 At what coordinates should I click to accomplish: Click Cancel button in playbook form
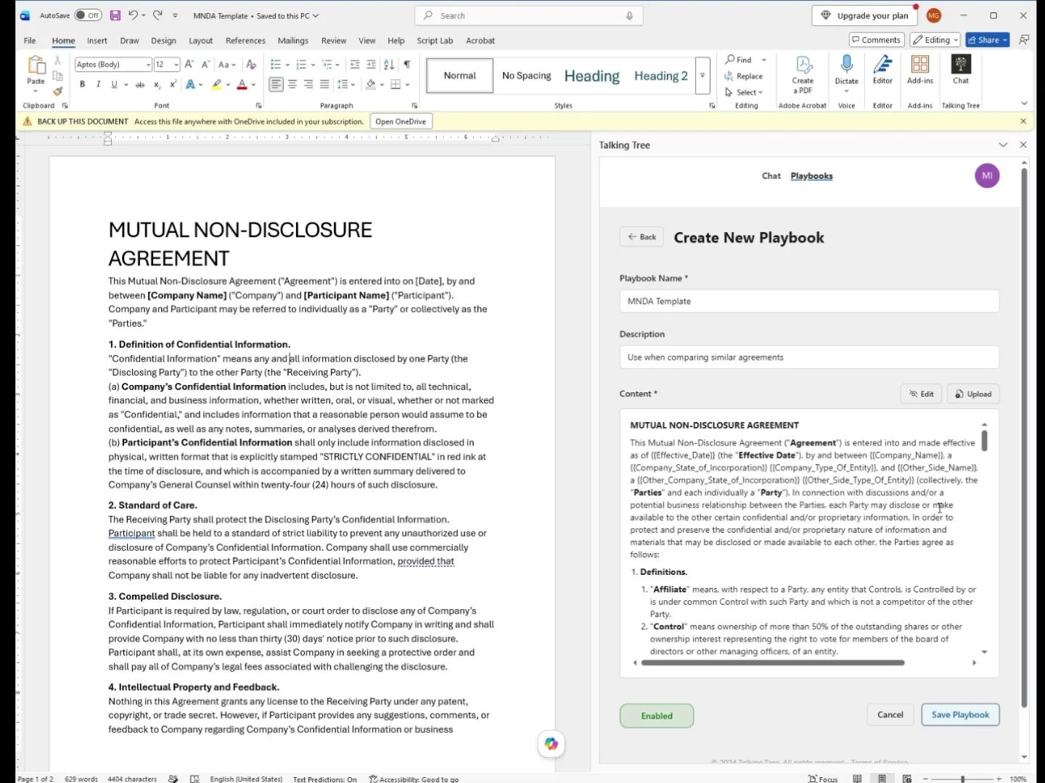pos(890,715)
